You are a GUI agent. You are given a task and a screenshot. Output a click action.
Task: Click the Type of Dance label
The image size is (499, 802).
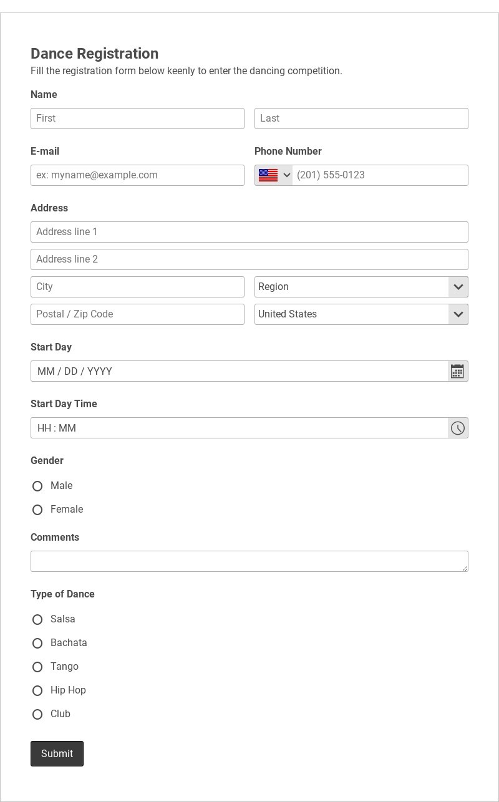click(x=62, y=594)
